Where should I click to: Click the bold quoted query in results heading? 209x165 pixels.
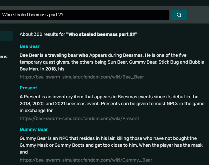(102, 34)
